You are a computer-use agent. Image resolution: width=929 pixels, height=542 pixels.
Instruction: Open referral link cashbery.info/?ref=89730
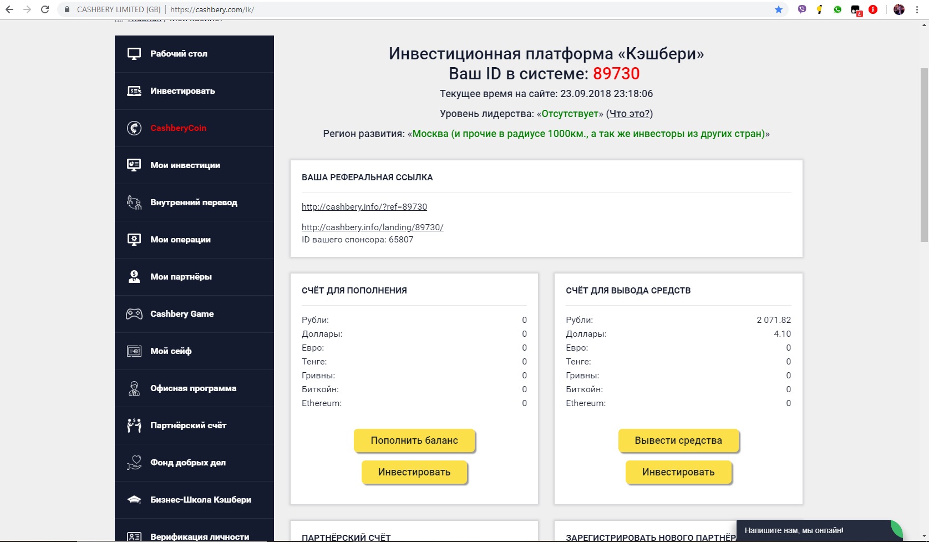364,207
